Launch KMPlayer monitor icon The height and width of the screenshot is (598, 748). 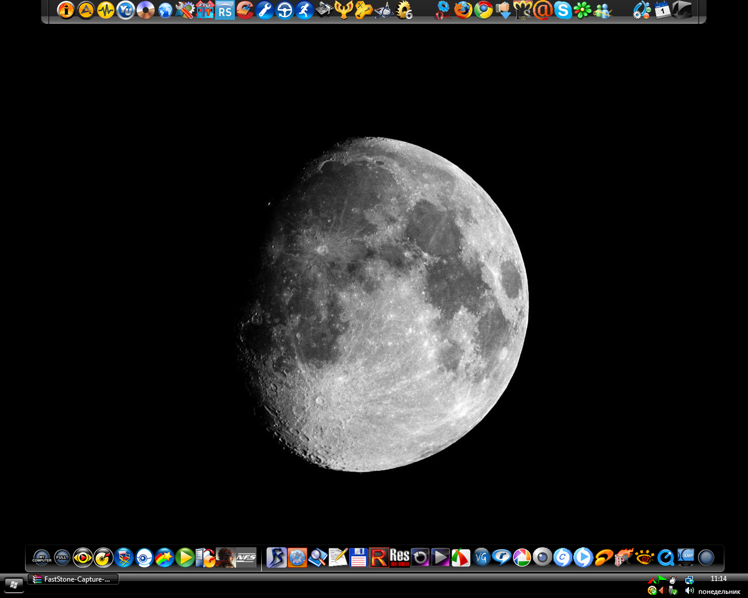pos(685,558)
